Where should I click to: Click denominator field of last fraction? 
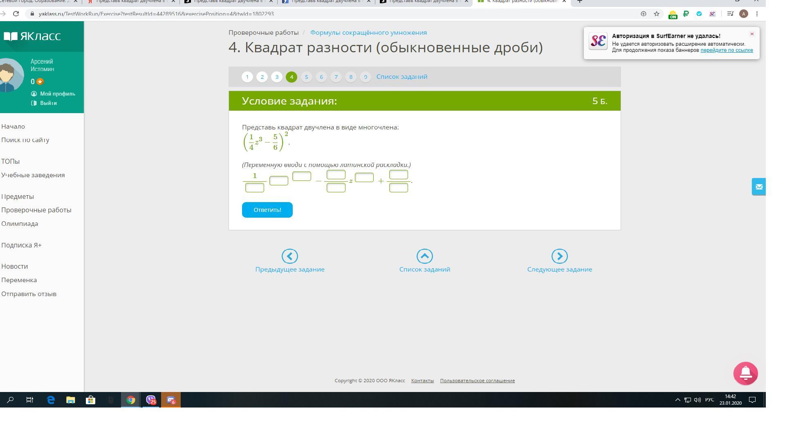click(x=399, y=188)
